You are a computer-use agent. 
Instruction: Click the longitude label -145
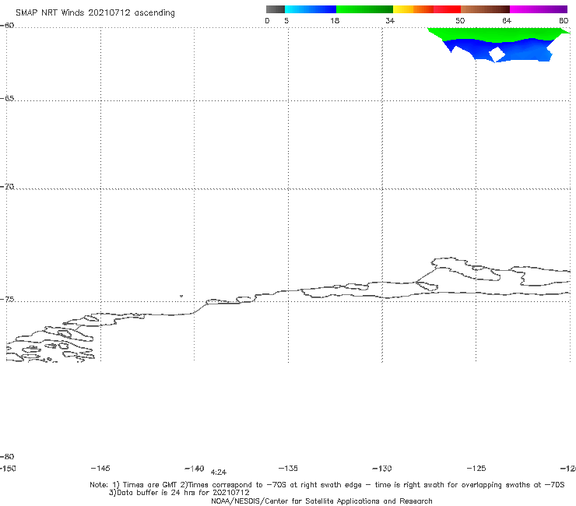(100, 468)
